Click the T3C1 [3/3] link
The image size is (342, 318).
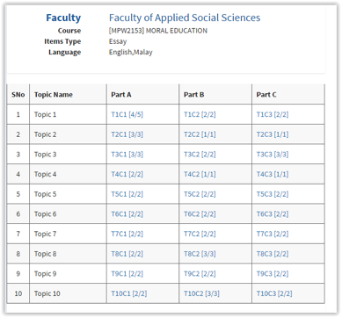pyautogui.click(x=127, y=155)
